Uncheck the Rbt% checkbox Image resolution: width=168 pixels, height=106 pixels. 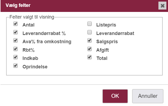point(15,49)
